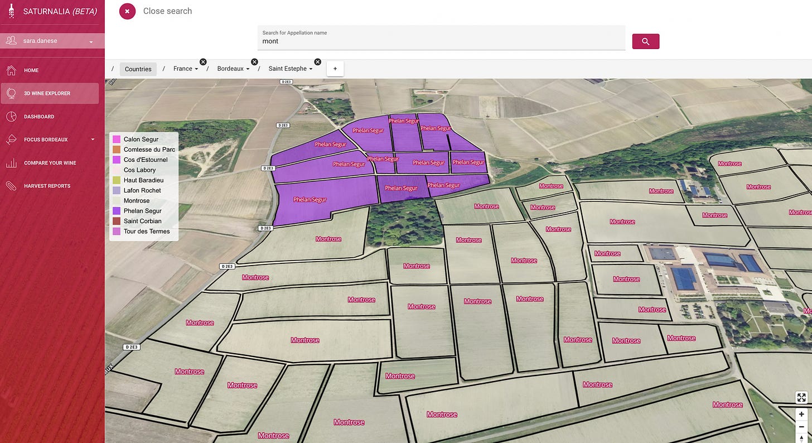
Task: Click the Cos Labory legend label
Action: 140,170
